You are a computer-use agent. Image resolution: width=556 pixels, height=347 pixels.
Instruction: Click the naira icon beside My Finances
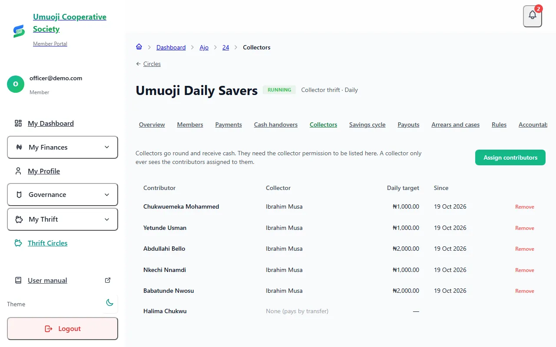point(19,147)
